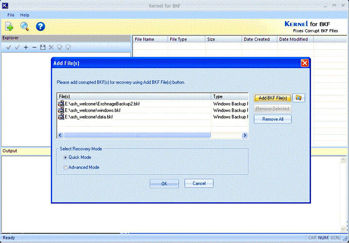Click the file list's left scroll arrow
This screenshot has height=243, width=349.
click(60, 135)
